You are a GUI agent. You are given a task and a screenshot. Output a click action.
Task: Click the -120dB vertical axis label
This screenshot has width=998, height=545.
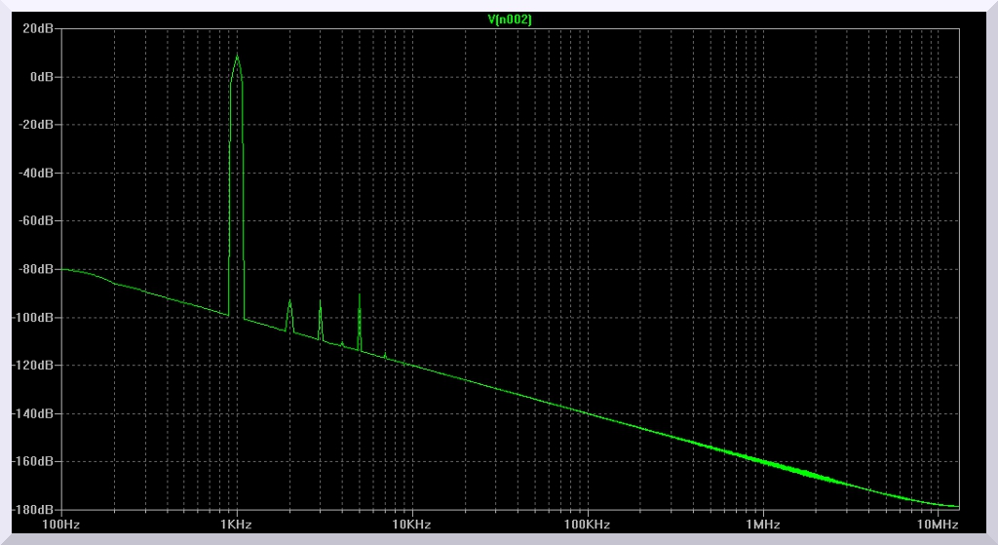[34, 366]
